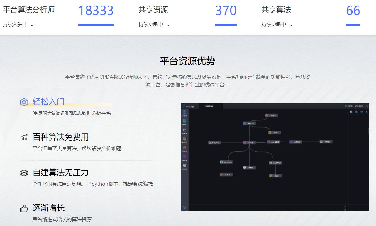Click the text 便捷的无编码的拖拽式数据分析平台
Screen dimensions: 376x226
click(72, 113)
